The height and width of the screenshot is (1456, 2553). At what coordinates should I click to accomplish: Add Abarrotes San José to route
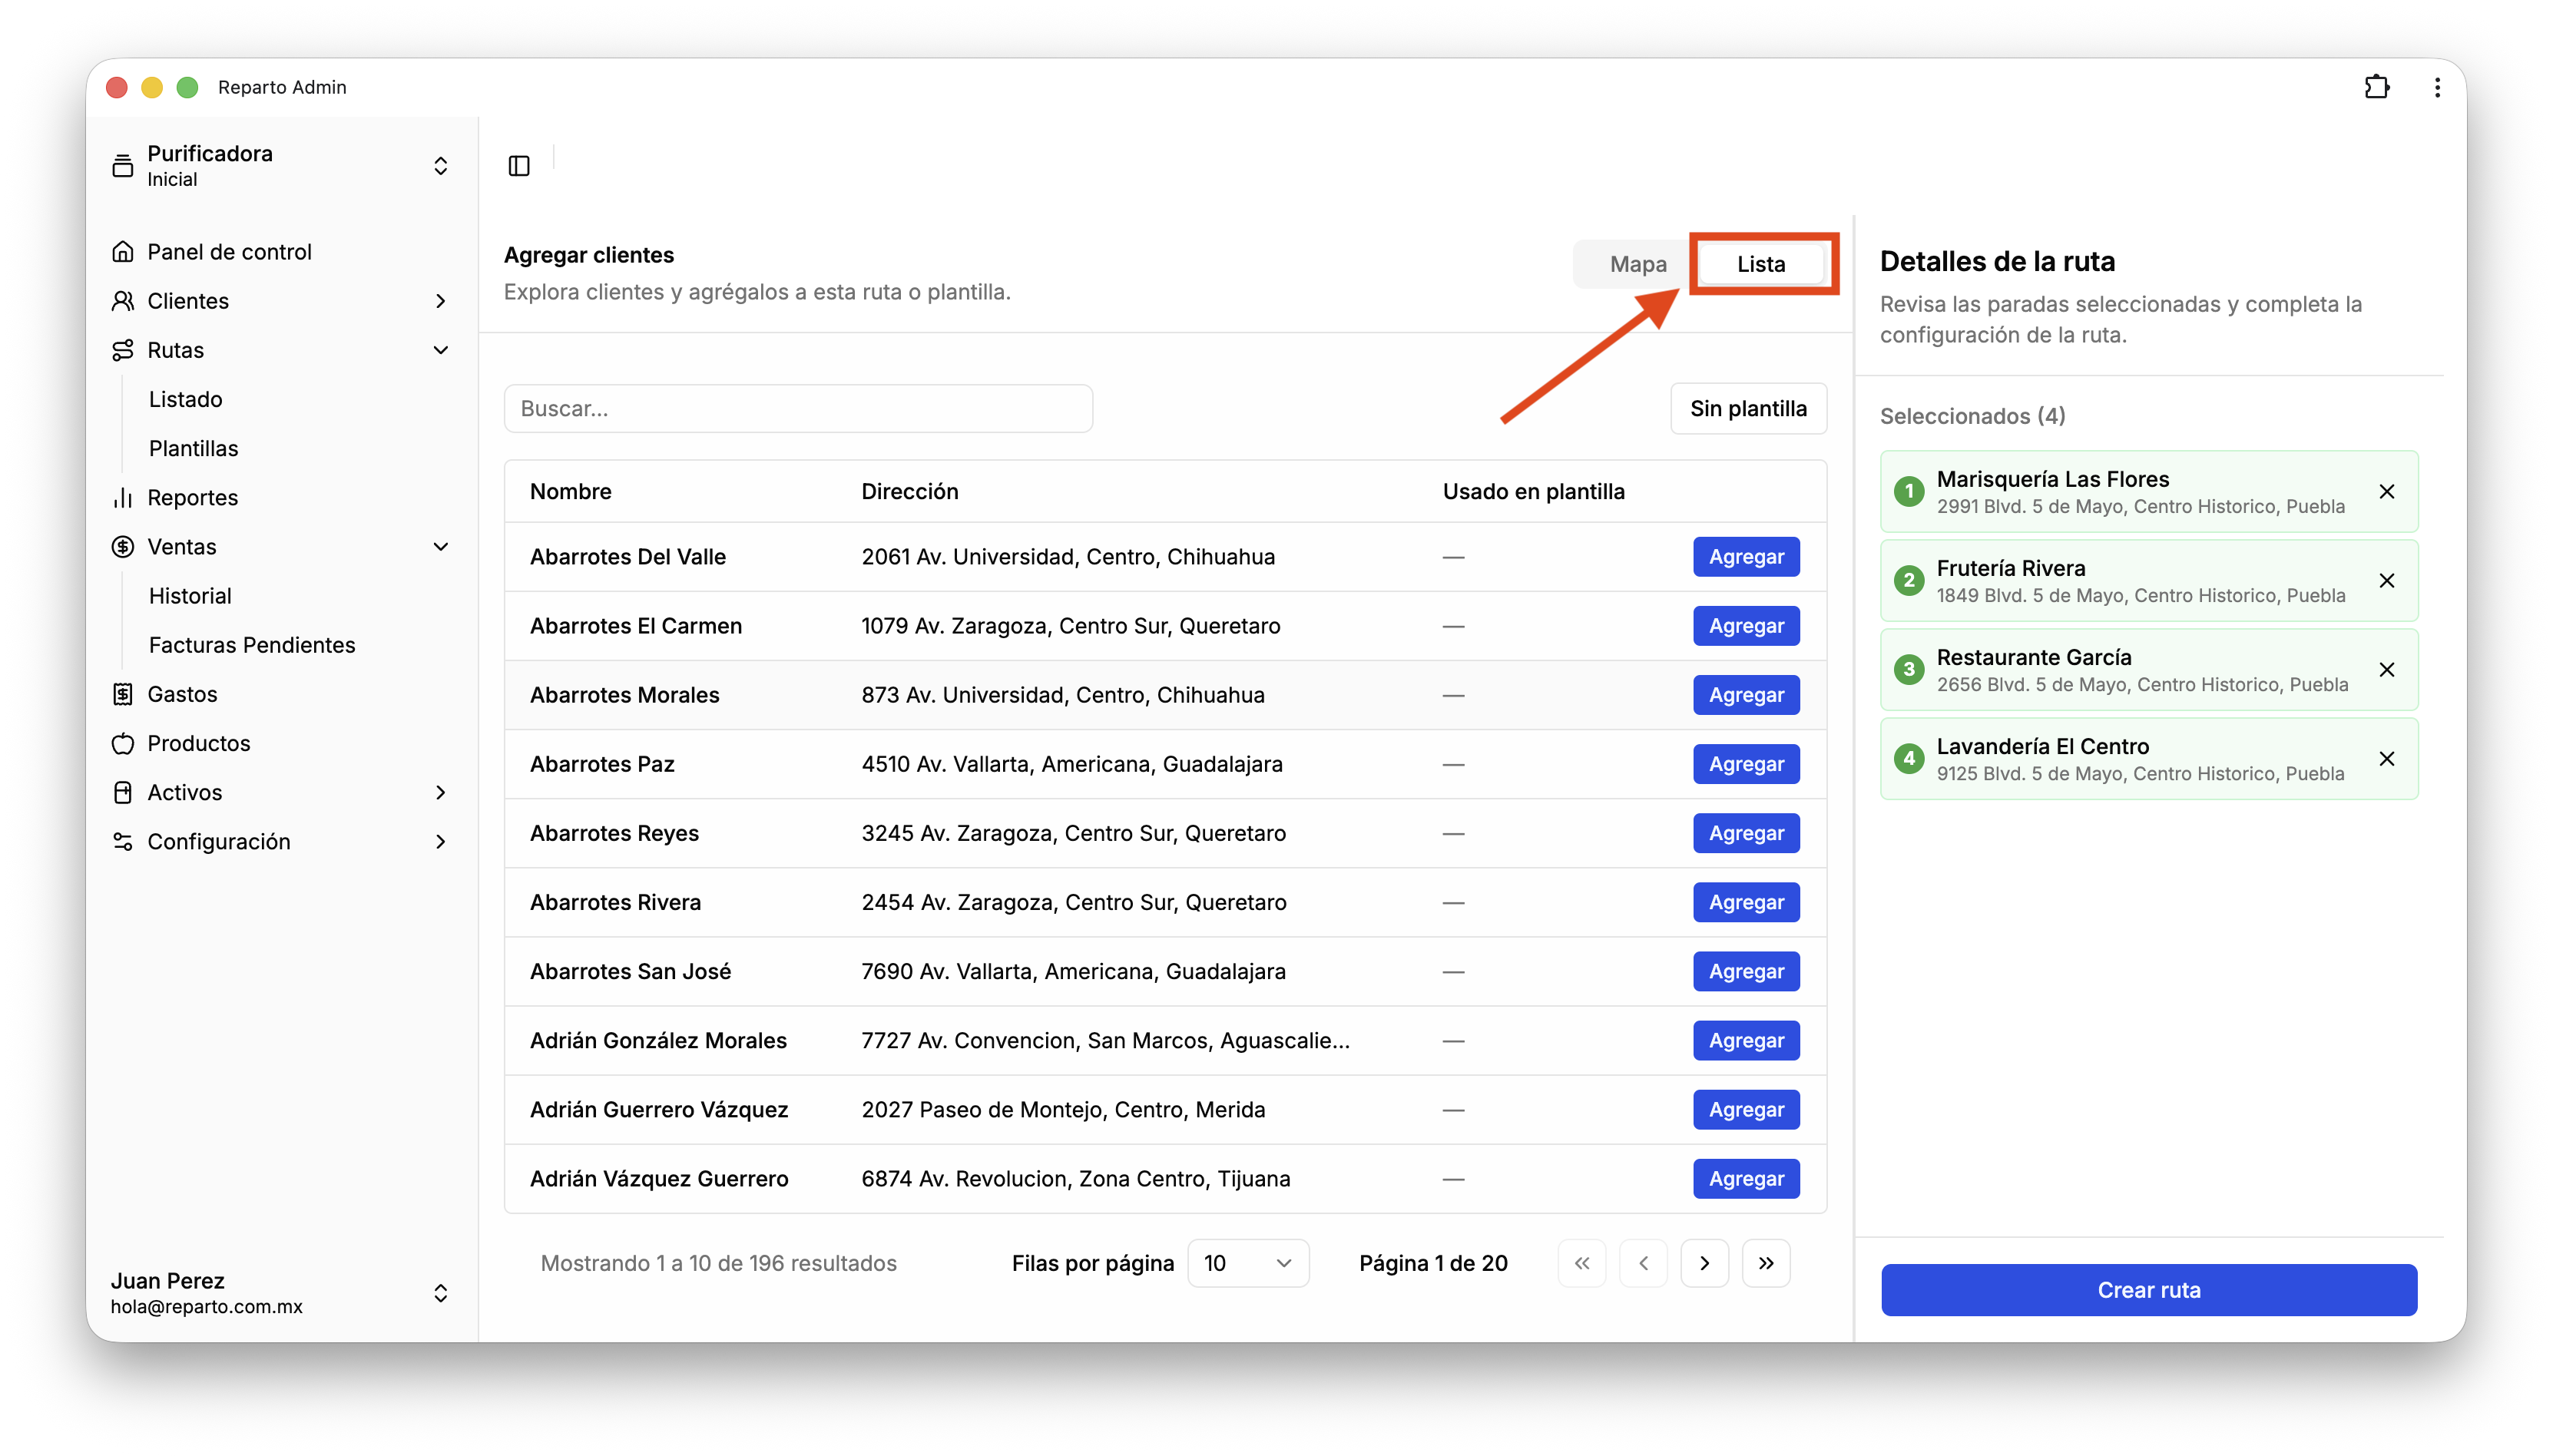pos(1746,971)
